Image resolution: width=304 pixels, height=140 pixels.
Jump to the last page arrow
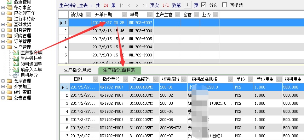pyautogui.click(x=144, y=5)
